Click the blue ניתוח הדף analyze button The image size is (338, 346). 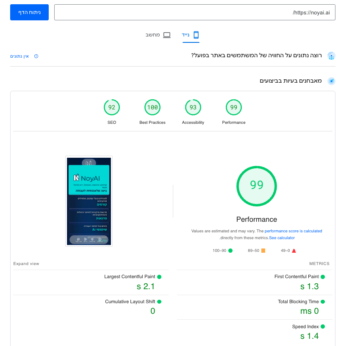click(x=29, y=12)
